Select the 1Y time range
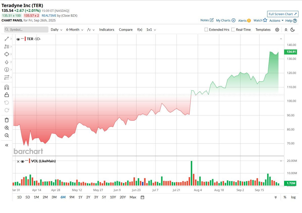Image resolution: width=302 pixels, height=213 pixels. pos(80,197)
